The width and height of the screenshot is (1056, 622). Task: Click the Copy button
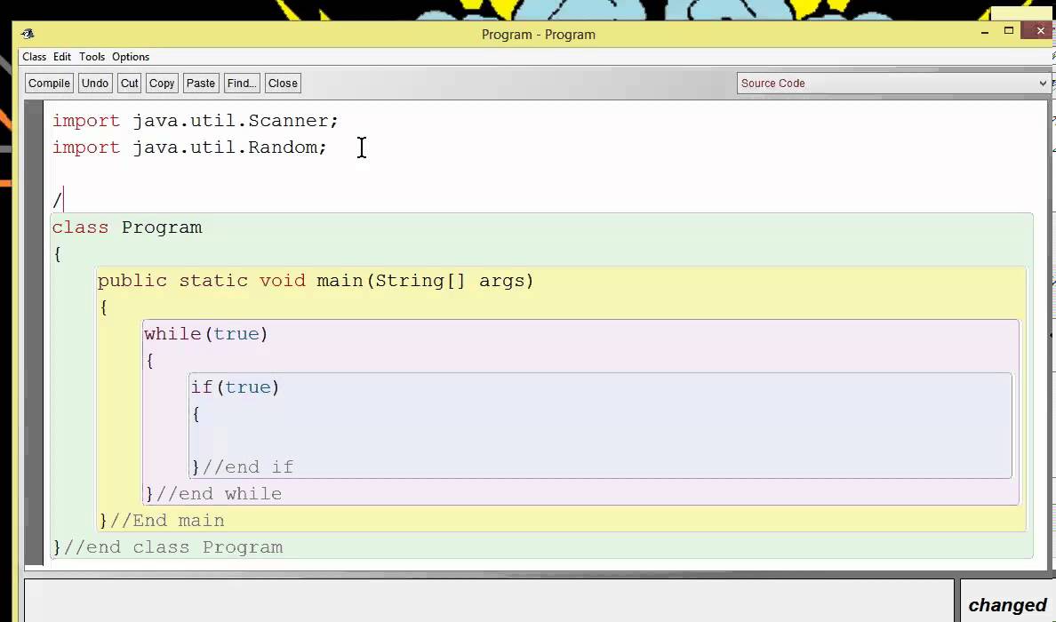coord(162,84)
